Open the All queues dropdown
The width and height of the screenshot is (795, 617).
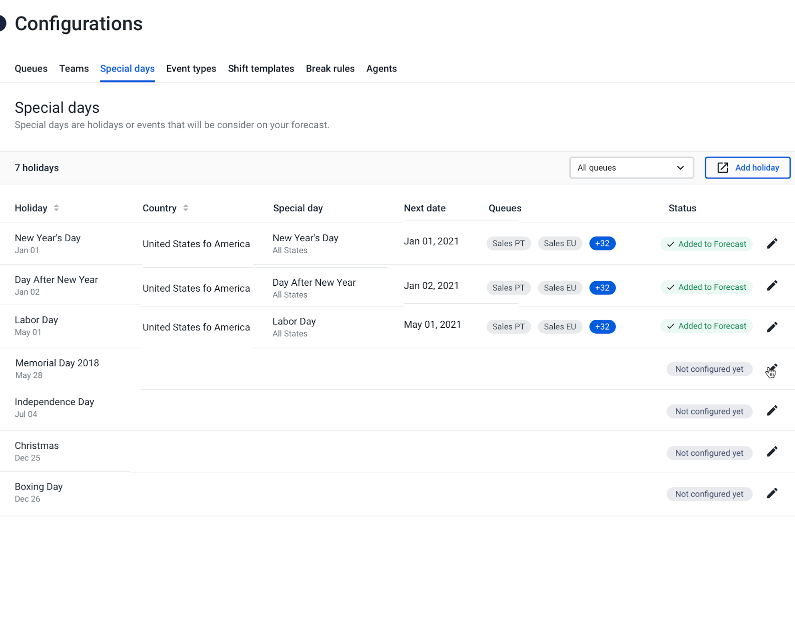coord(631,168)
